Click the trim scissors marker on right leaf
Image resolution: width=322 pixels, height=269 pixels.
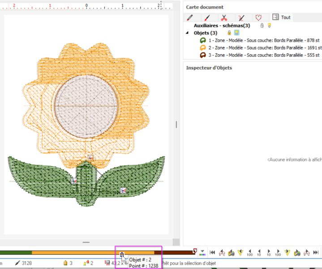tap(123, 191)
